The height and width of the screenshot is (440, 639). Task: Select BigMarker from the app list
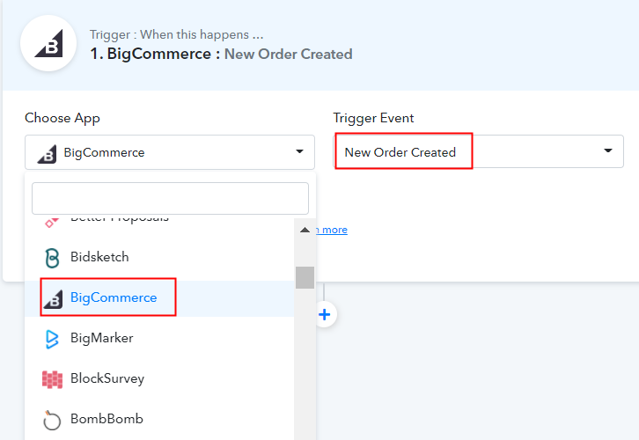point(159,338)
